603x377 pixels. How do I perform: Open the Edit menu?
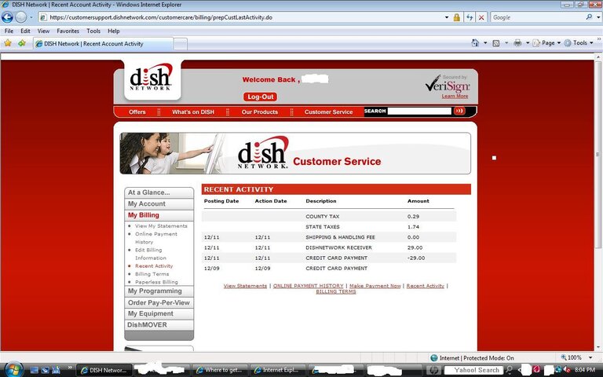pos(25,31)
